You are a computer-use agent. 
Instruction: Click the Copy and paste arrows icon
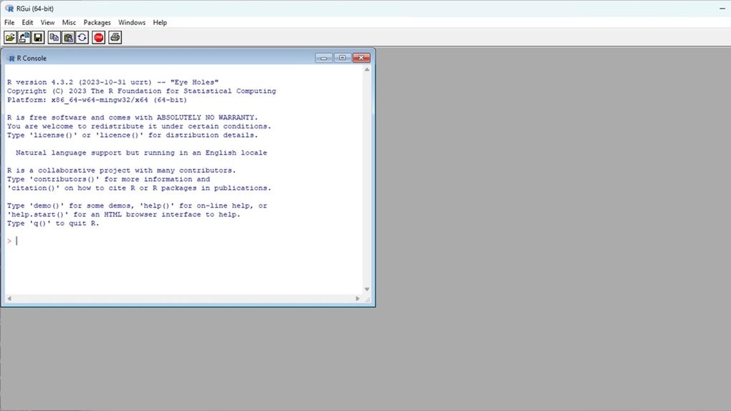tap(82, 37)
